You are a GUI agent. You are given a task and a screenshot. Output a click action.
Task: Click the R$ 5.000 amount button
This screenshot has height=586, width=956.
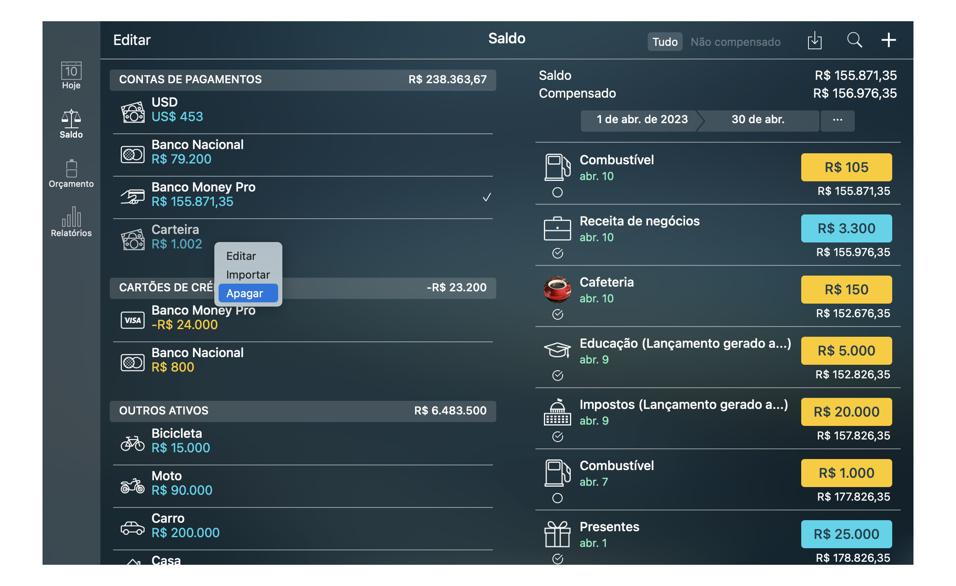pos(846,351)
